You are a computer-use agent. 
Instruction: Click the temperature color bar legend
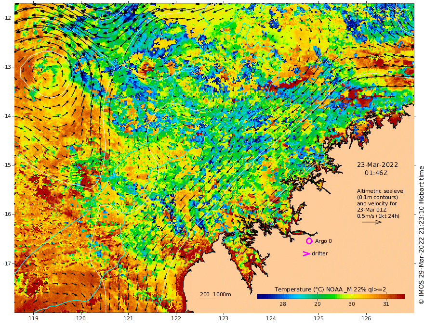pos(331,296)
